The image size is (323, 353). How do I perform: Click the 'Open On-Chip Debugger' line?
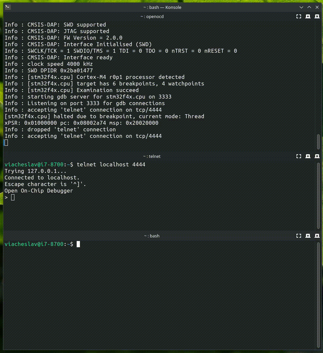pyautogui.click(x=39, y=191)
